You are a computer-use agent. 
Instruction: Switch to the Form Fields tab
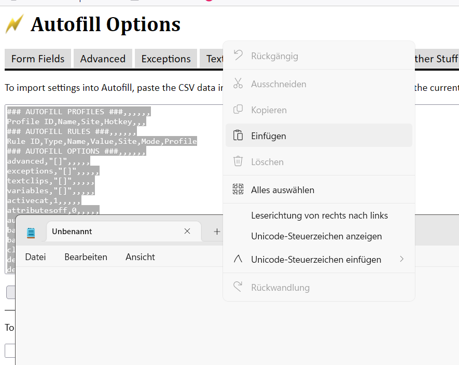point(38,59)
